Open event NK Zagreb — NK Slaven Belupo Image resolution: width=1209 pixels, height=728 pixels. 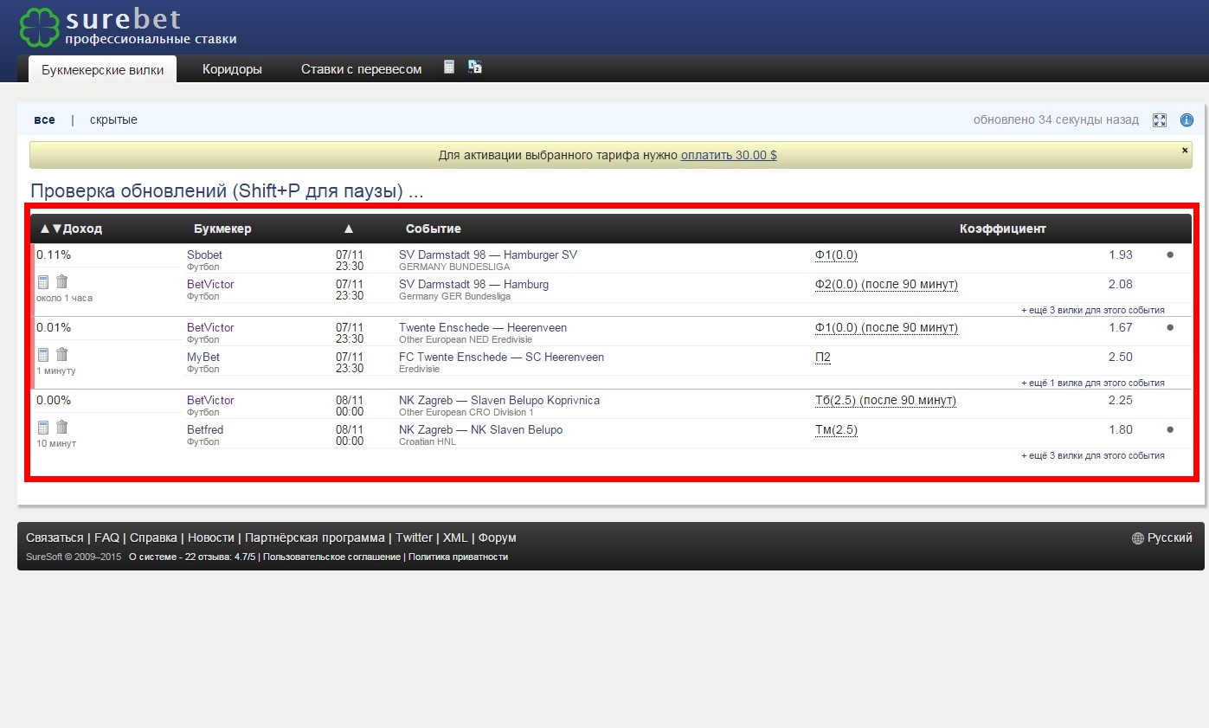[480, 429]
